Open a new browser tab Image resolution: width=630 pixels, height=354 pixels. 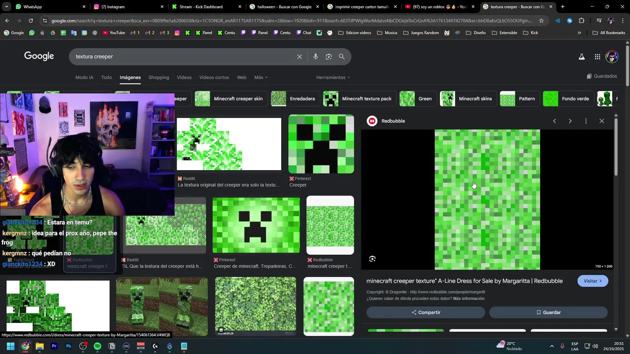click(563, 7)
